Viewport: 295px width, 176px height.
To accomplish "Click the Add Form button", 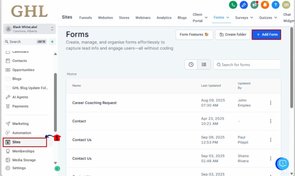I will click(266, 34).
